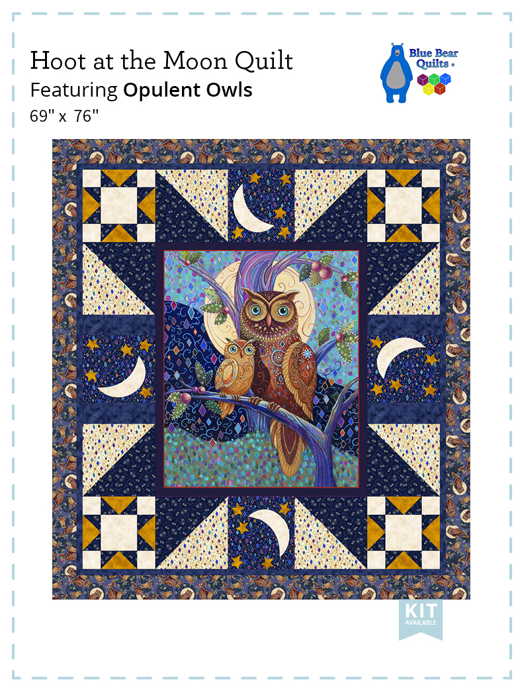Click the top-right star patchwork corner block
Viewport: 524px width, 691px height.
[404, 206]
